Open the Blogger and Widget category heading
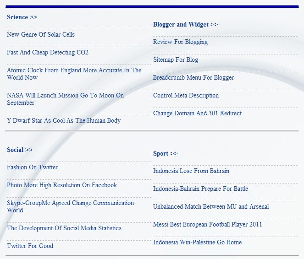 tap(186, 24)
